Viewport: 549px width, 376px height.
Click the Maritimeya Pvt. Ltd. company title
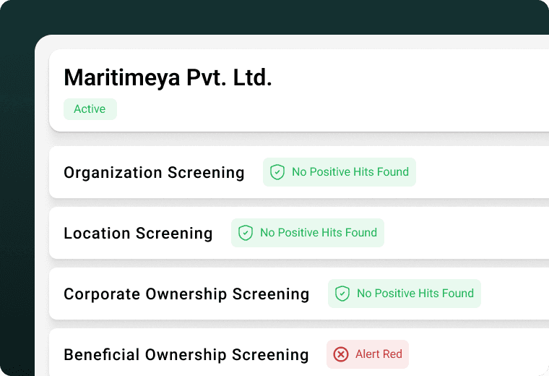point(168,77)
